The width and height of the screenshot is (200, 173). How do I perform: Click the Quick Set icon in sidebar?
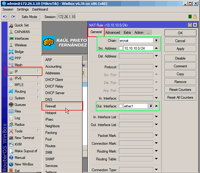pos(11,25)
